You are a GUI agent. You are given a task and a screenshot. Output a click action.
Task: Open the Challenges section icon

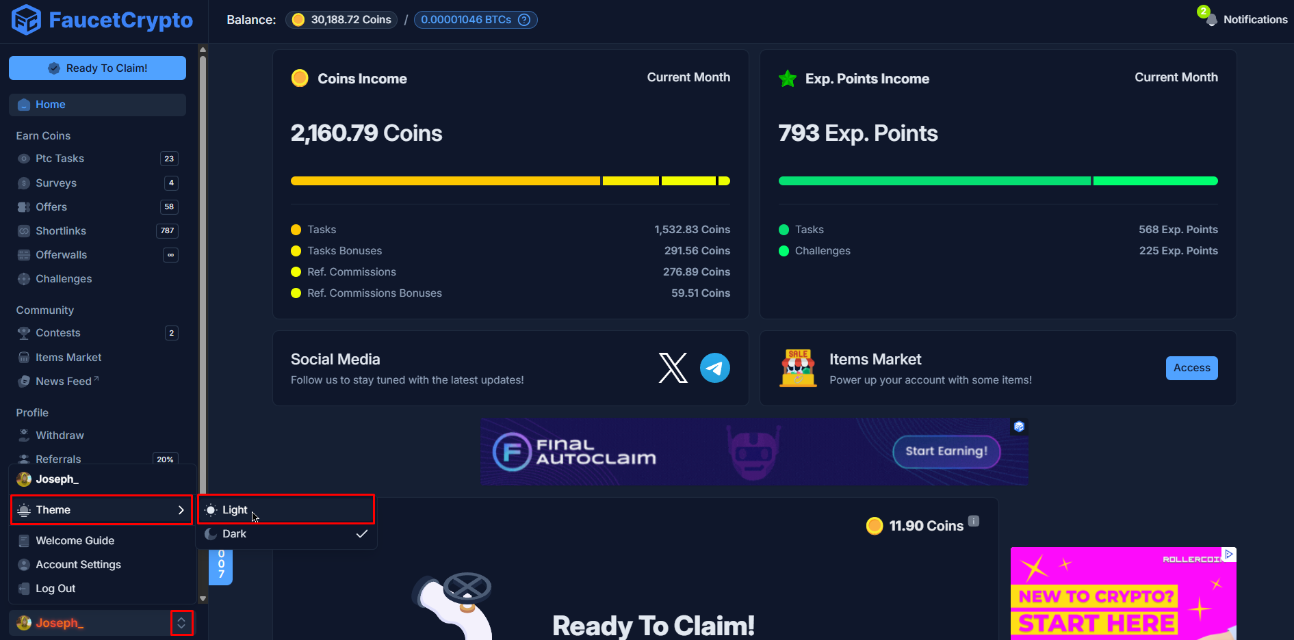point(24,278)
